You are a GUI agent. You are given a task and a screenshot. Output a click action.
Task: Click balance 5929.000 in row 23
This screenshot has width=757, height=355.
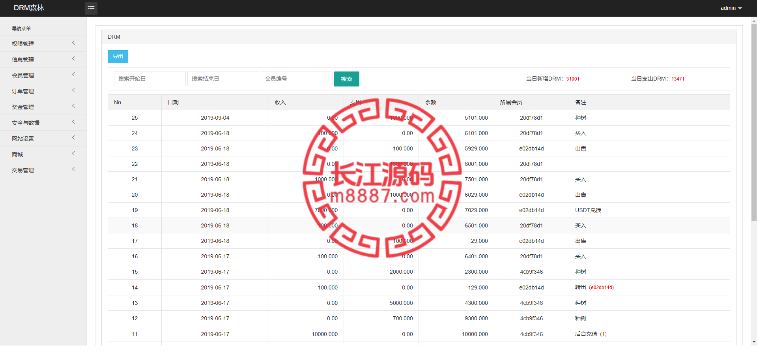tap(476, 148)
